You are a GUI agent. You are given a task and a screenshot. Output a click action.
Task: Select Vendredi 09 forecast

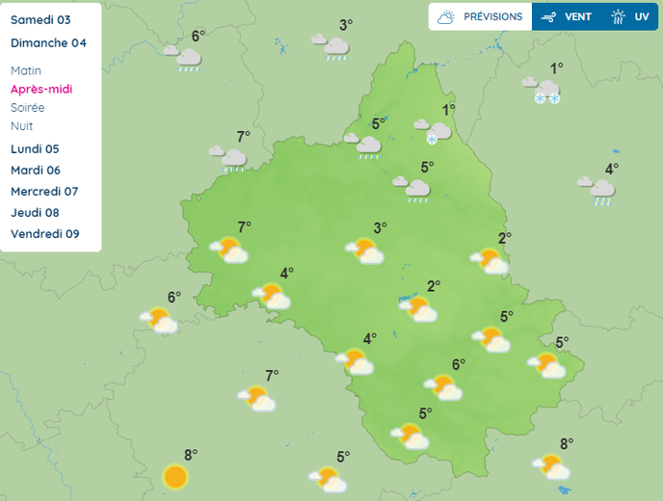(x=45, y=234)
